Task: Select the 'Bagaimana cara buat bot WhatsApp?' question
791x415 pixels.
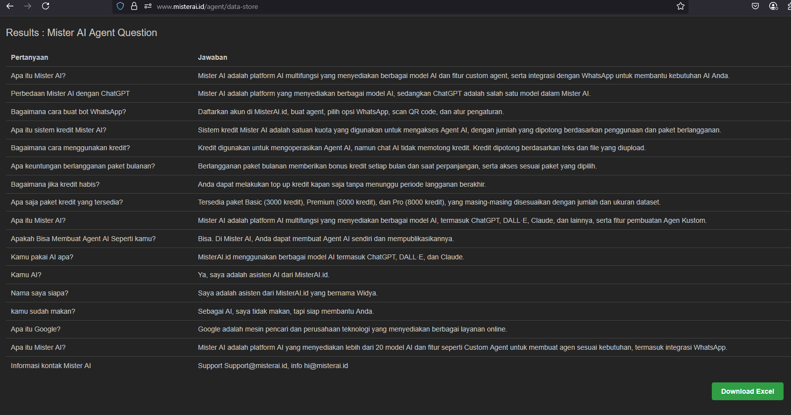Action: (x=68, y=112)
